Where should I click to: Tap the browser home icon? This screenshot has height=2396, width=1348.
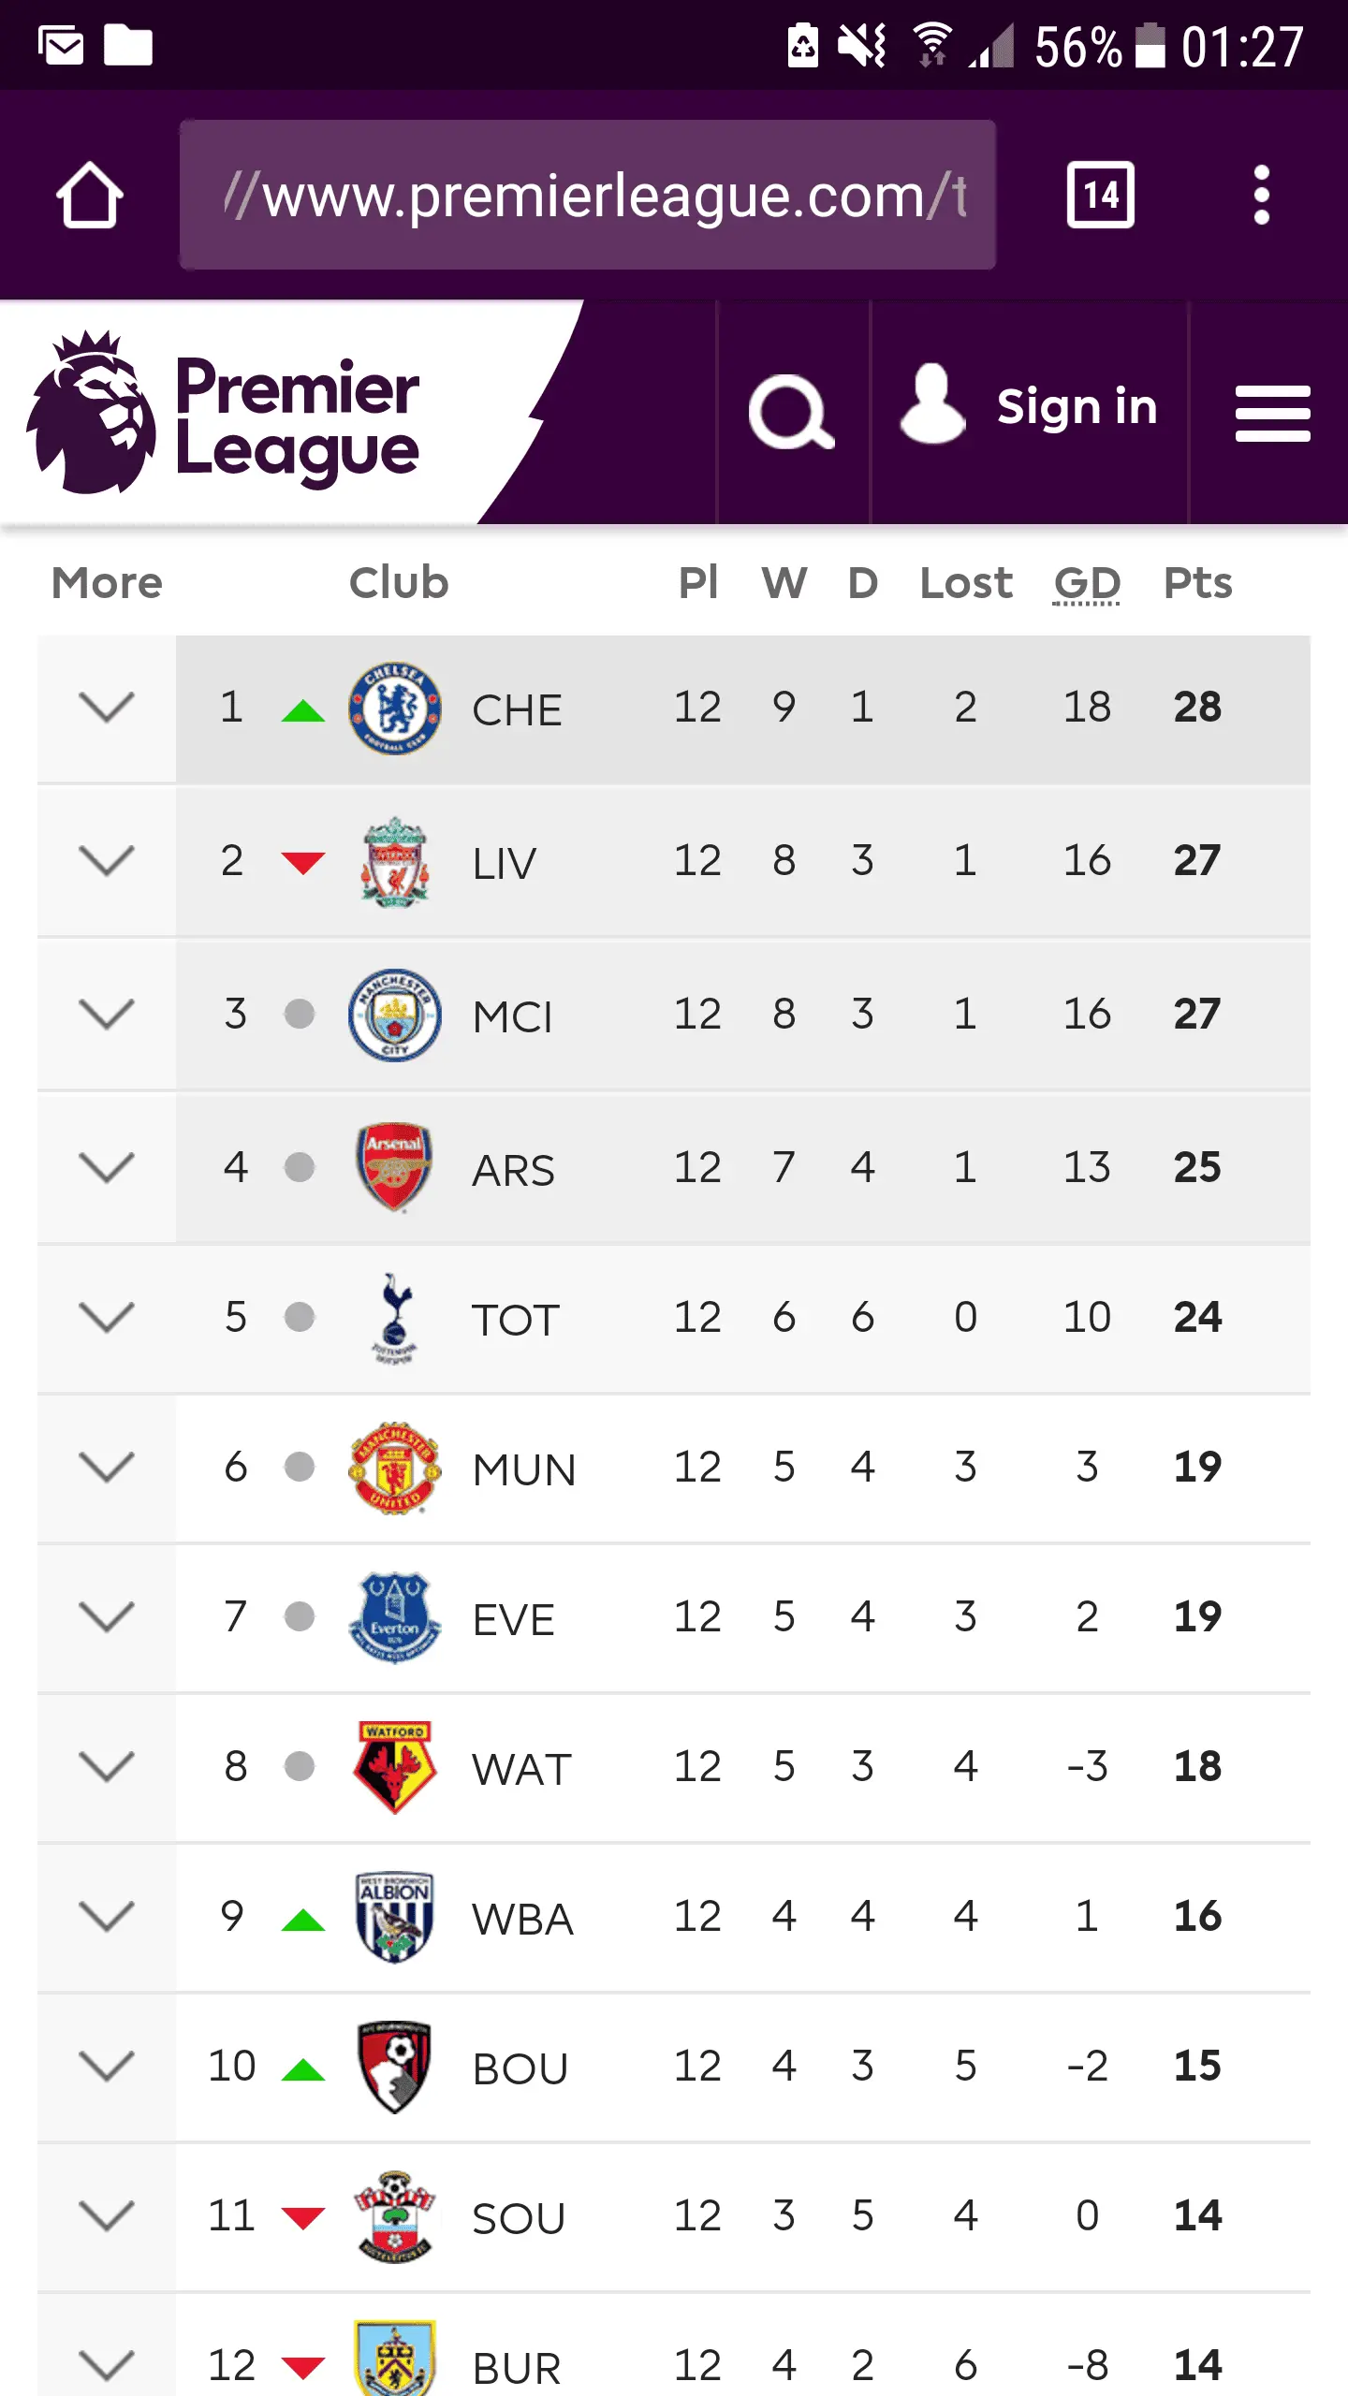[89, 196]
